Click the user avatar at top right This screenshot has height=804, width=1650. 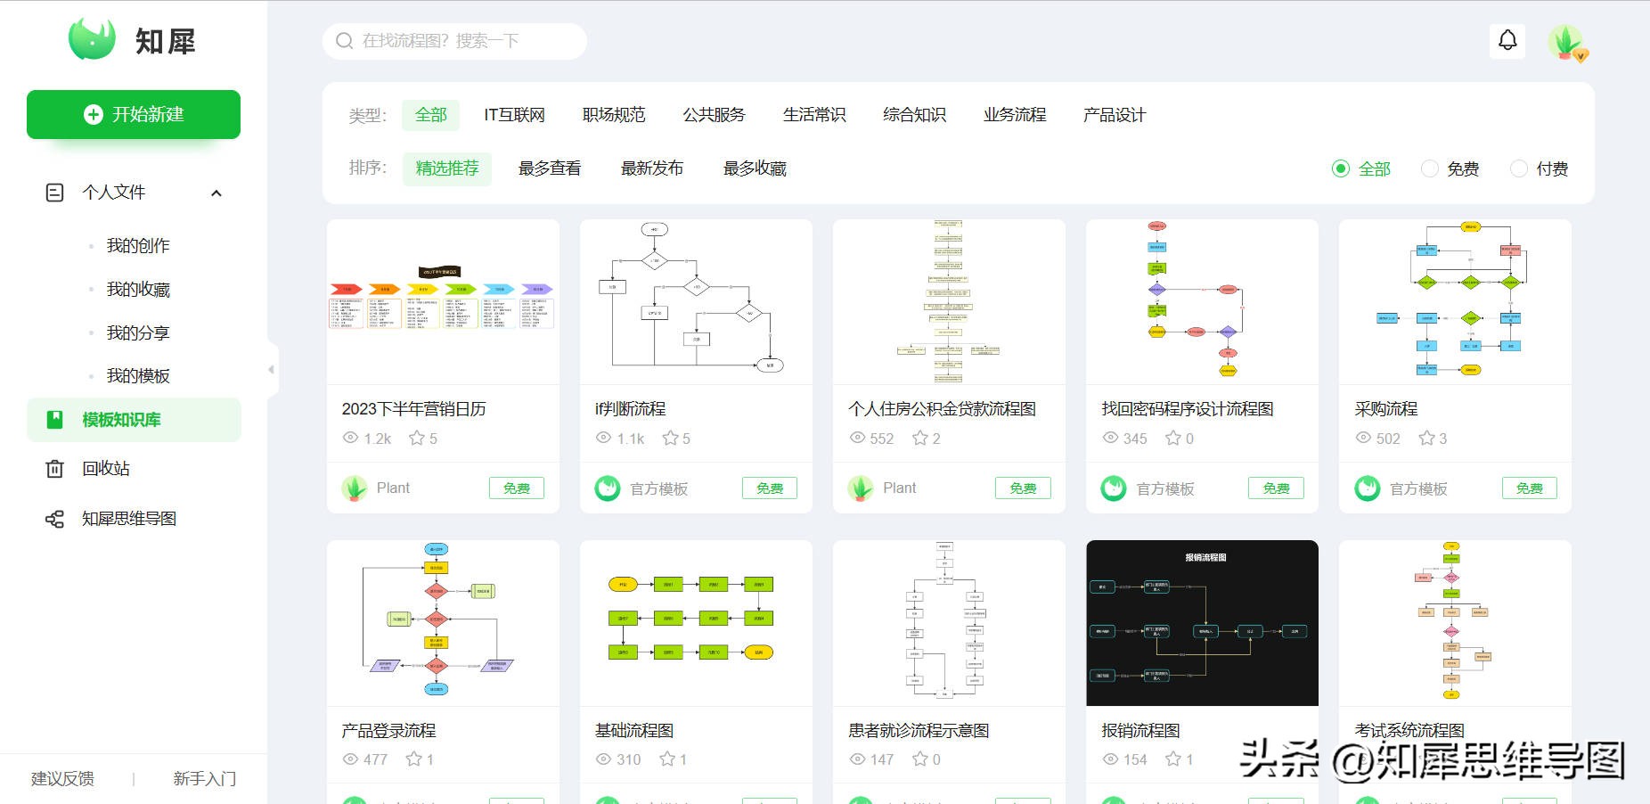pos(1566,43)
